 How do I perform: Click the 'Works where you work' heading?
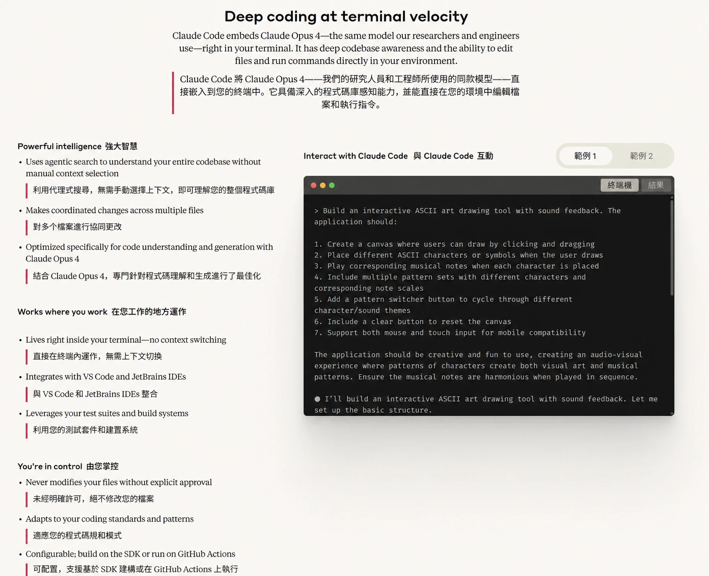click(x=63, y=311)
